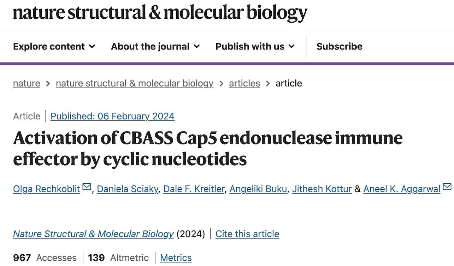View author Dale F. Kreitler details
The width and height of the screenshot is (454, 266).
pos(194,189)
